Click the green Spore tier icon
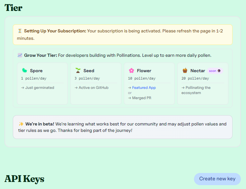 tap(24, 71)
